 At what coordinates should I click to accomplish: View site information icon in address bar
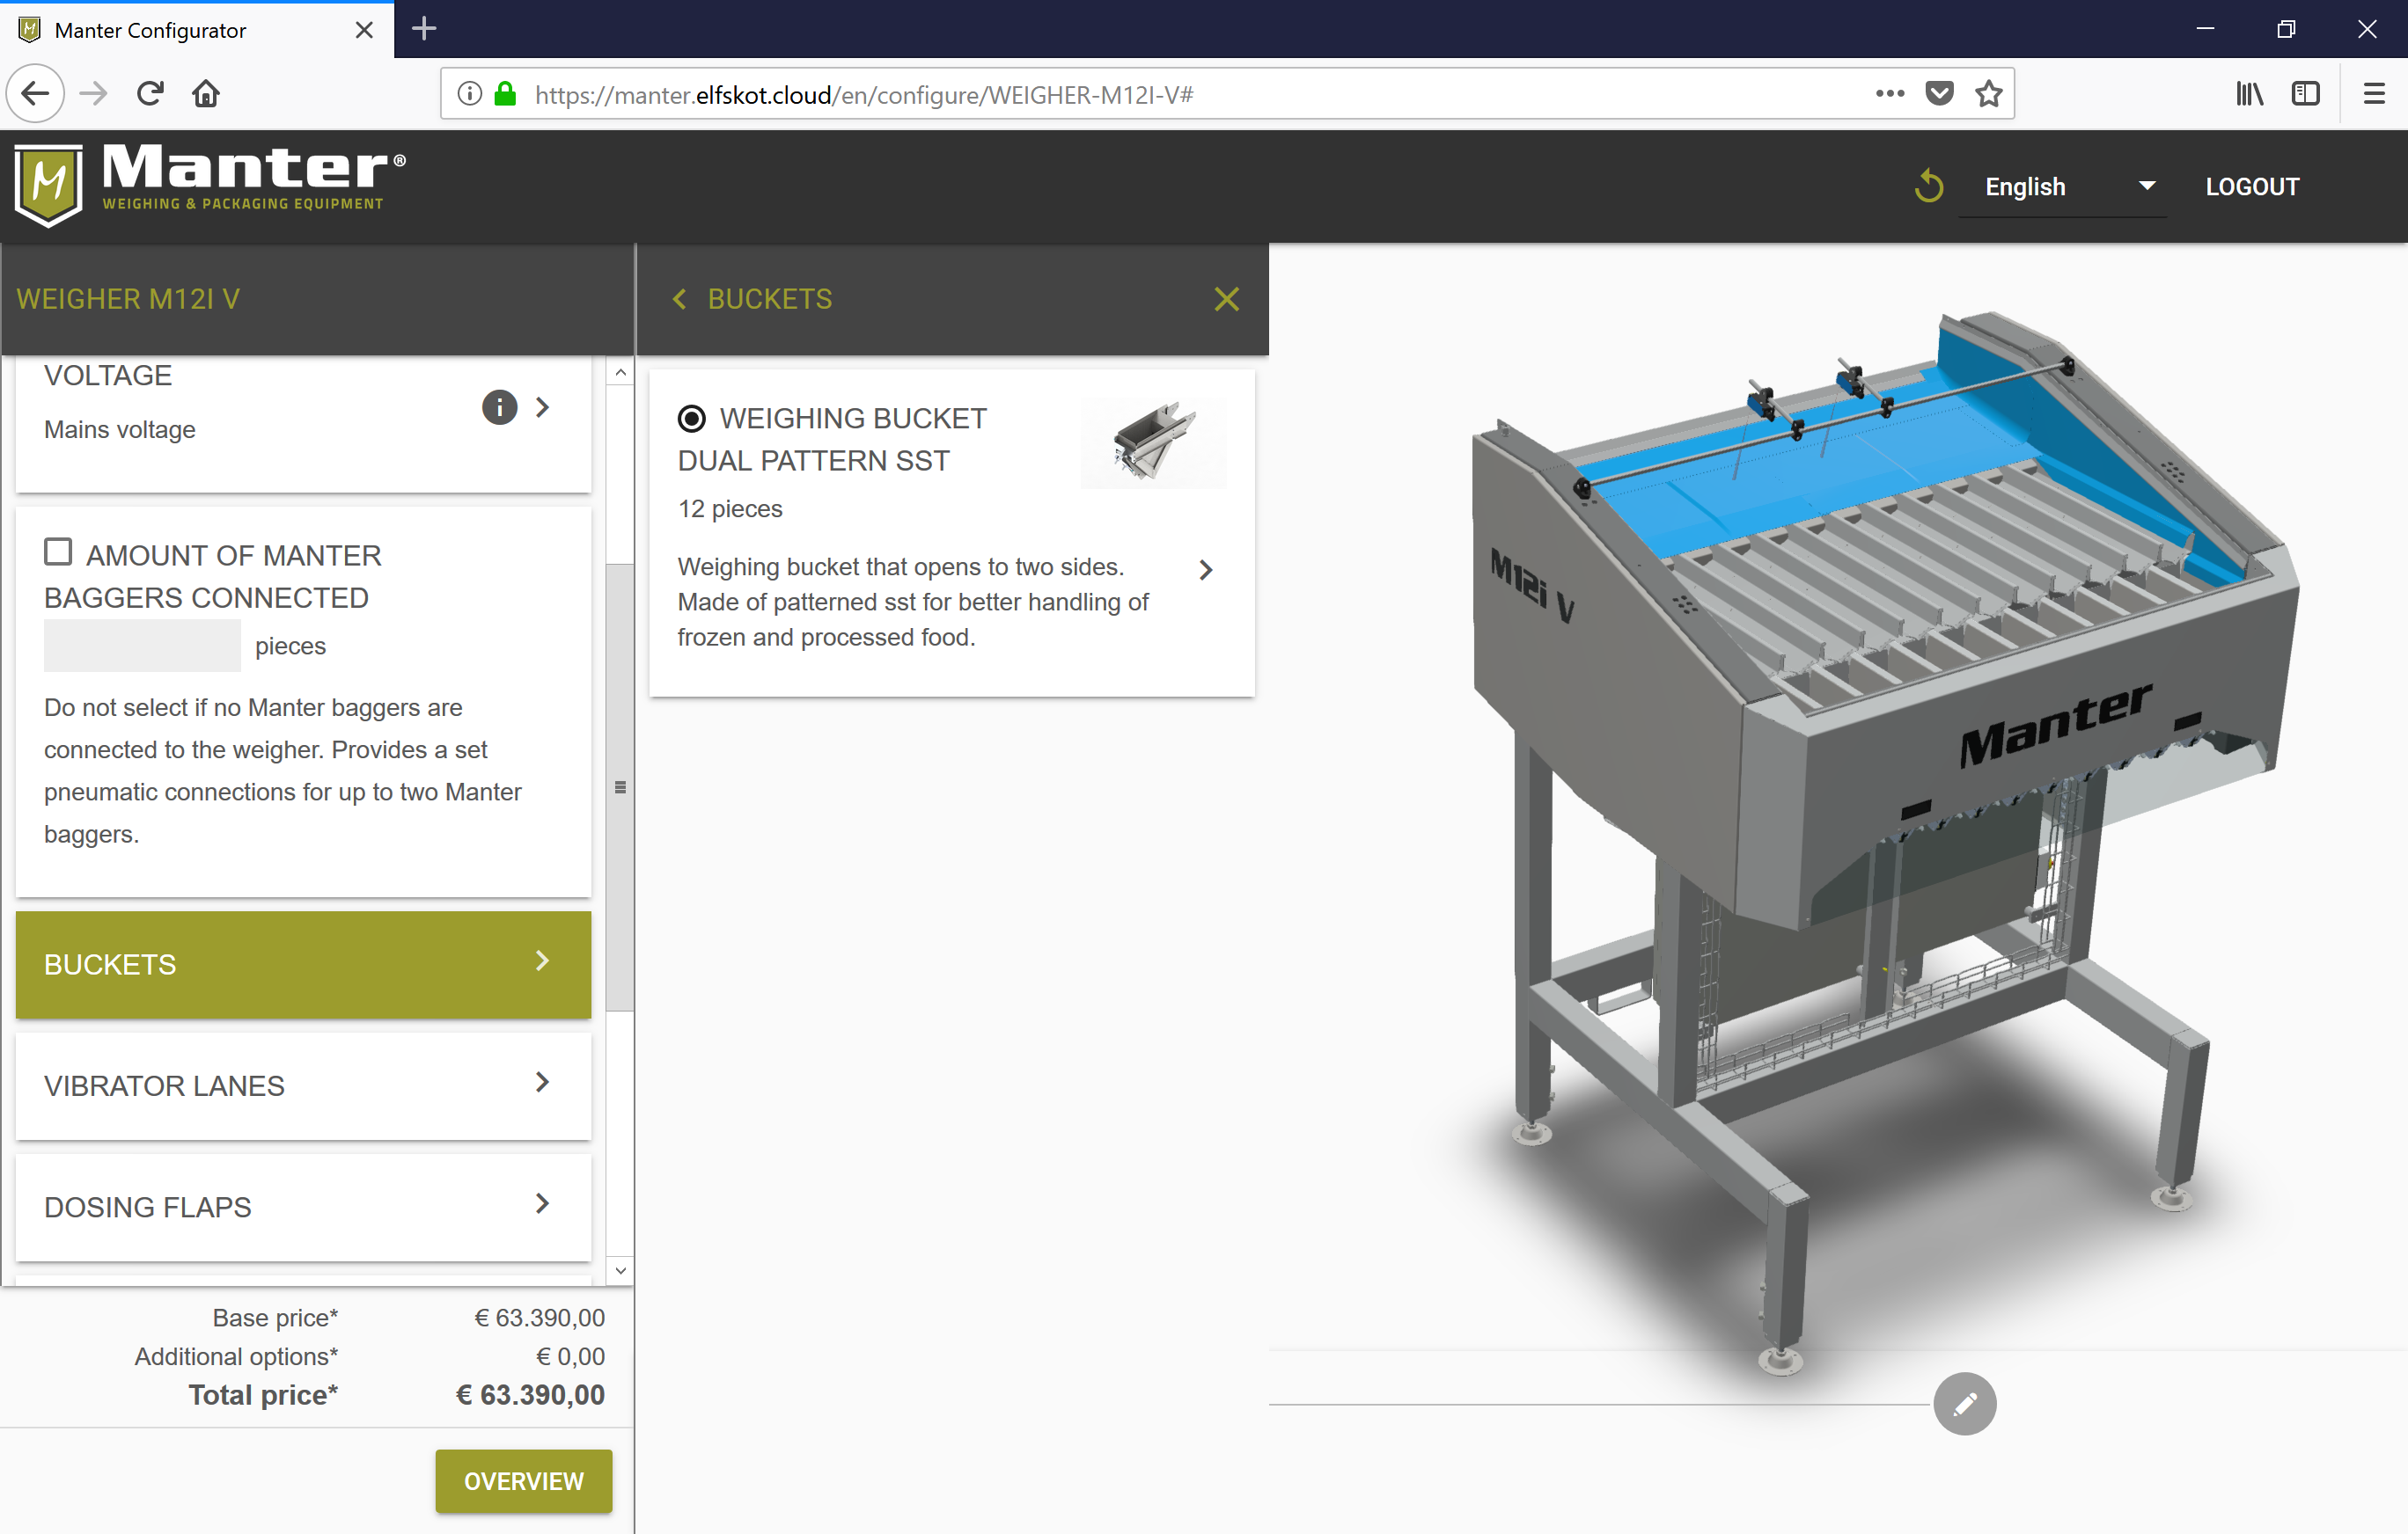pyautogui.click(x=469, y=94)
